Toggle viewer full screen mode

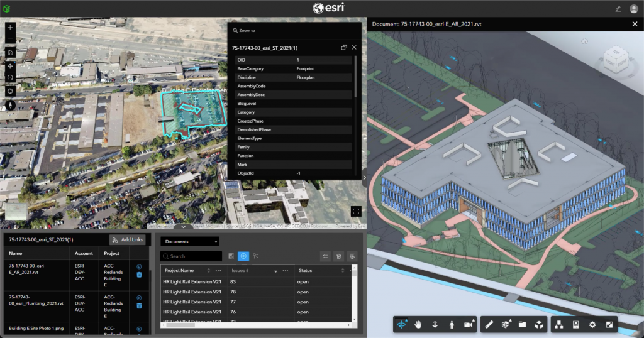(609, 324)
